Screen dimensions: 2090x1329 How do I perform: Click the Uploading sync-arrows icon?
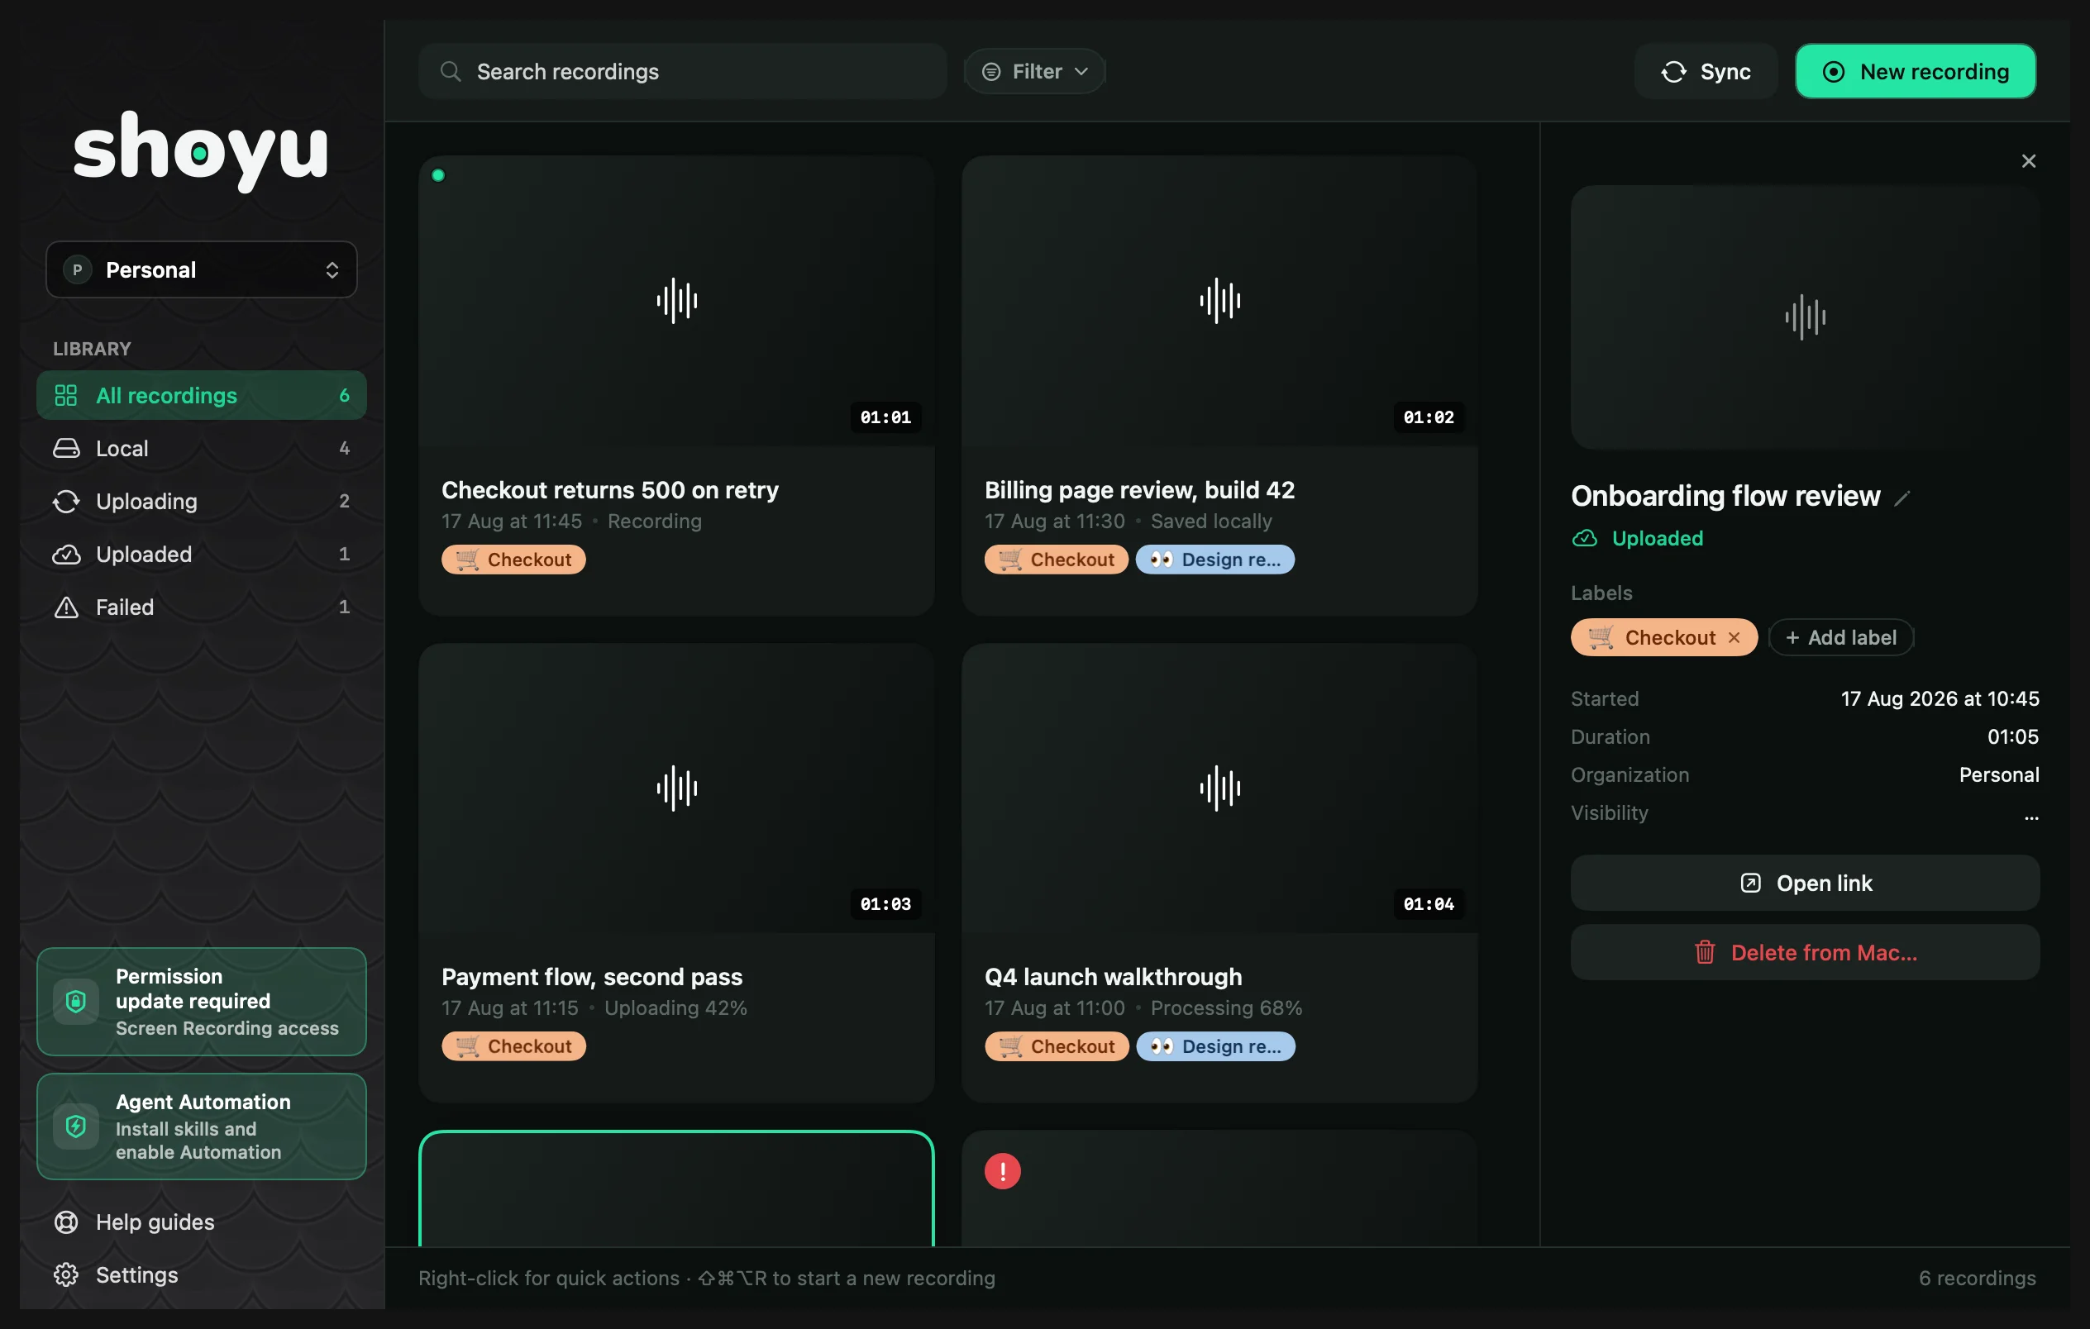[x=66, y=502]
